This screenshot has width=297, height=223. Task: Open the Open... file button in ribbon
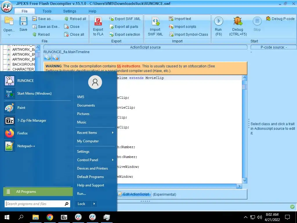click(9, 24)
